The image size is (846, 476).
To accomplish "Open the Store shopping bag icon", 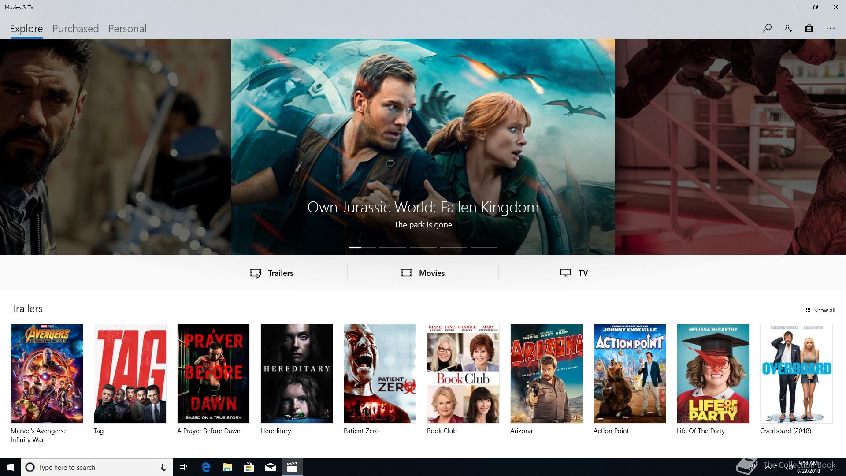I will [809, 28].
